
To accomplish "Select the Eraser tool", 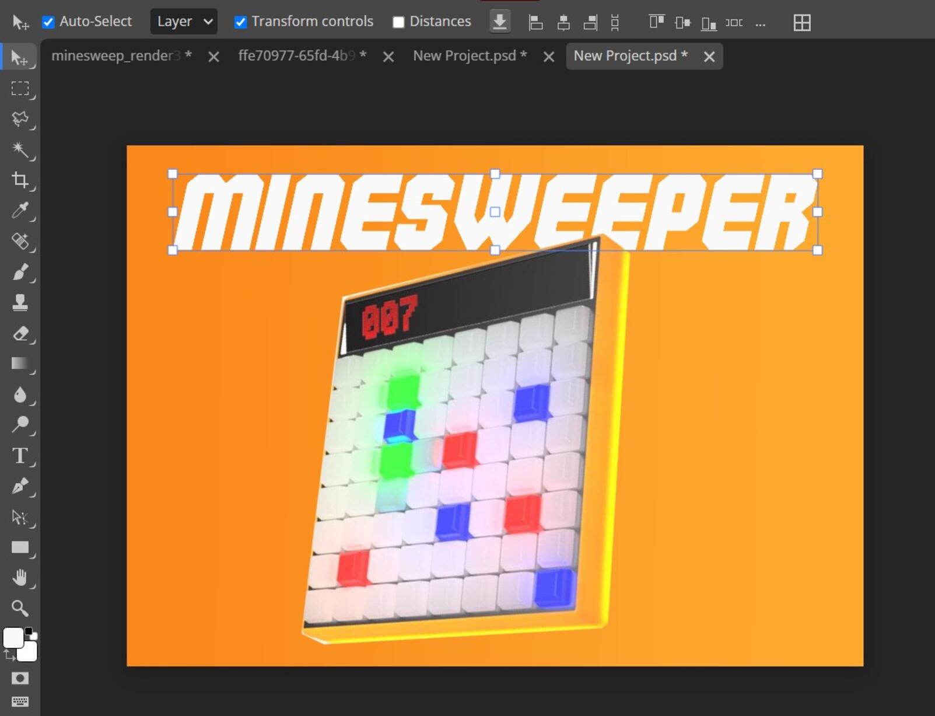I will (x=20, y=333).
